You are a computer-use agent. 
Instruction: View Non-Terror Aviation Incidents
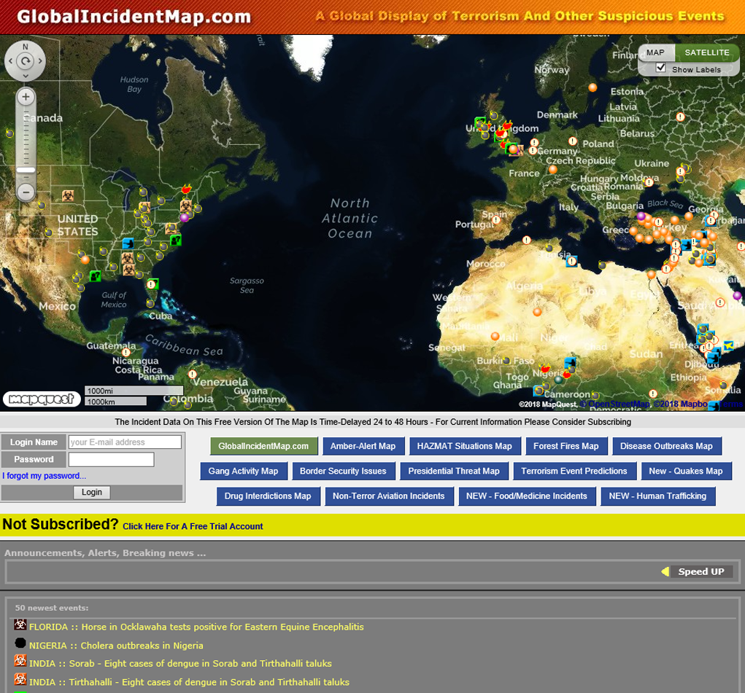point(389,496)
